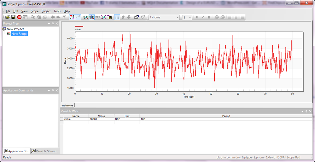Click the grayed undo zoom icon
The height and width of the screenshot is (162, 315).
pyautogui.click(x=98, y=17)
